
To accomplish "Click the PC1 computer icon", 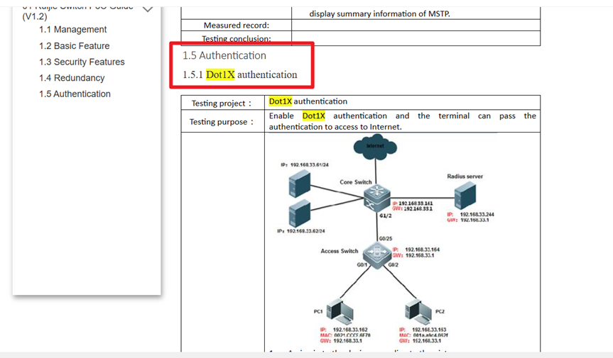I will [x=340, y=311].
